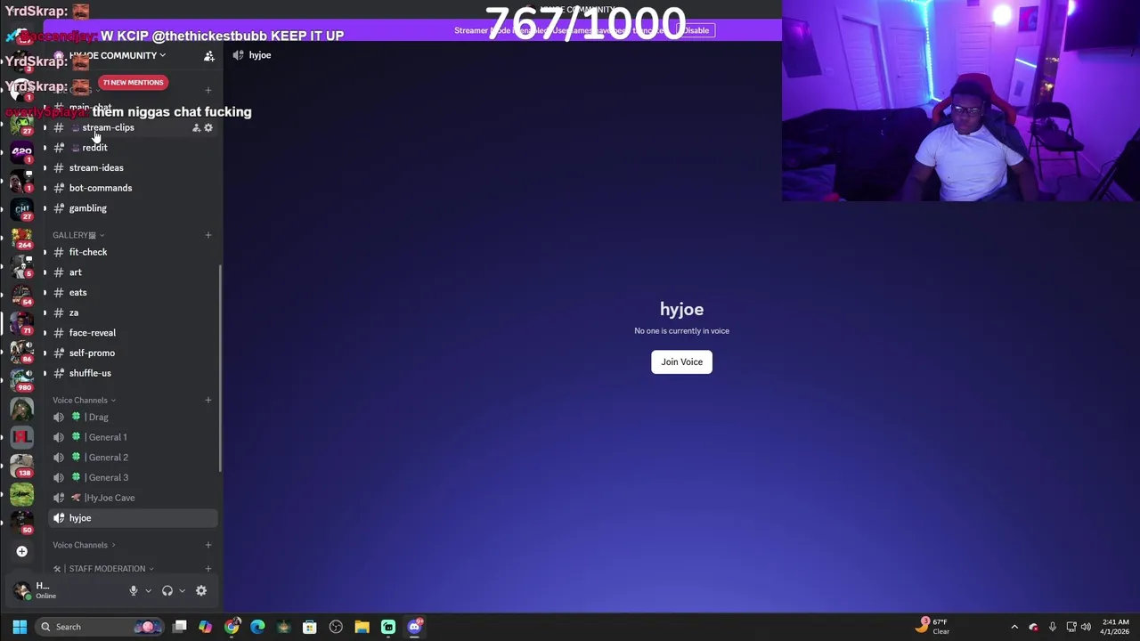The height and width of the screenshot is (641, 1140).
Task: Open the weather widget showing 67°F
Action: click(x=933, y=627)
